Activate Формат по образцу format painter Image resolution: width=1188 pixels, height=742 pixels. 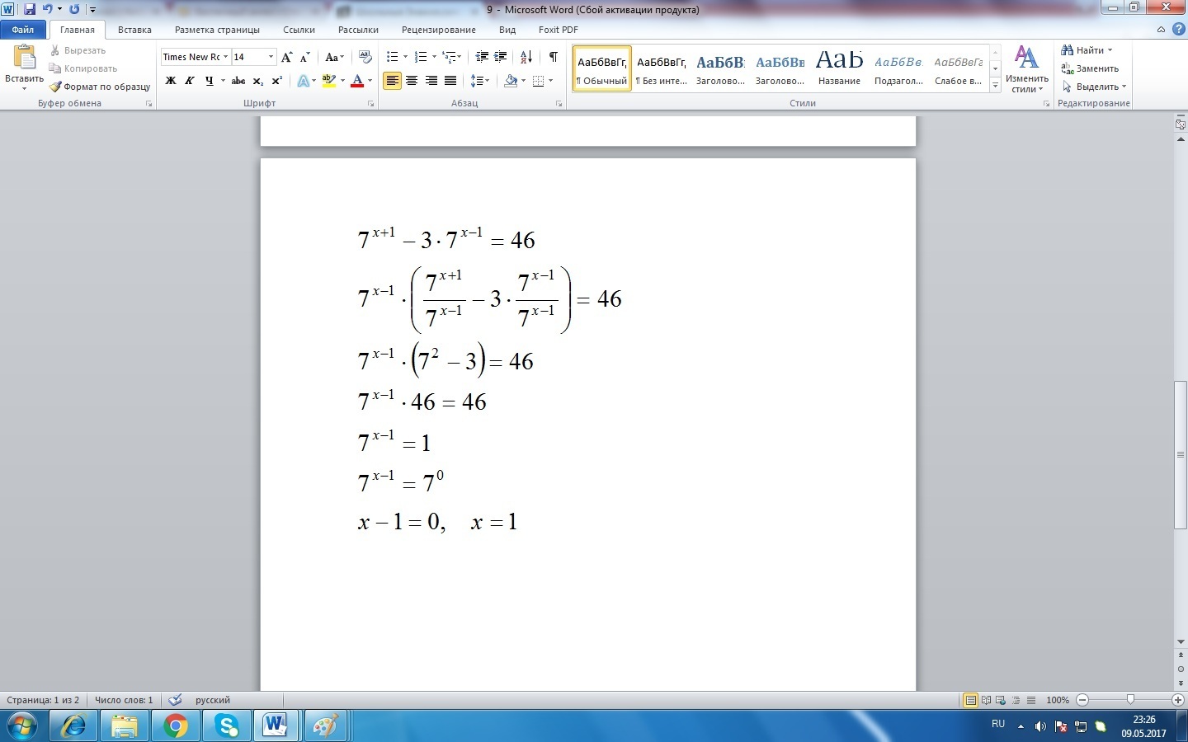pos(100,87)
